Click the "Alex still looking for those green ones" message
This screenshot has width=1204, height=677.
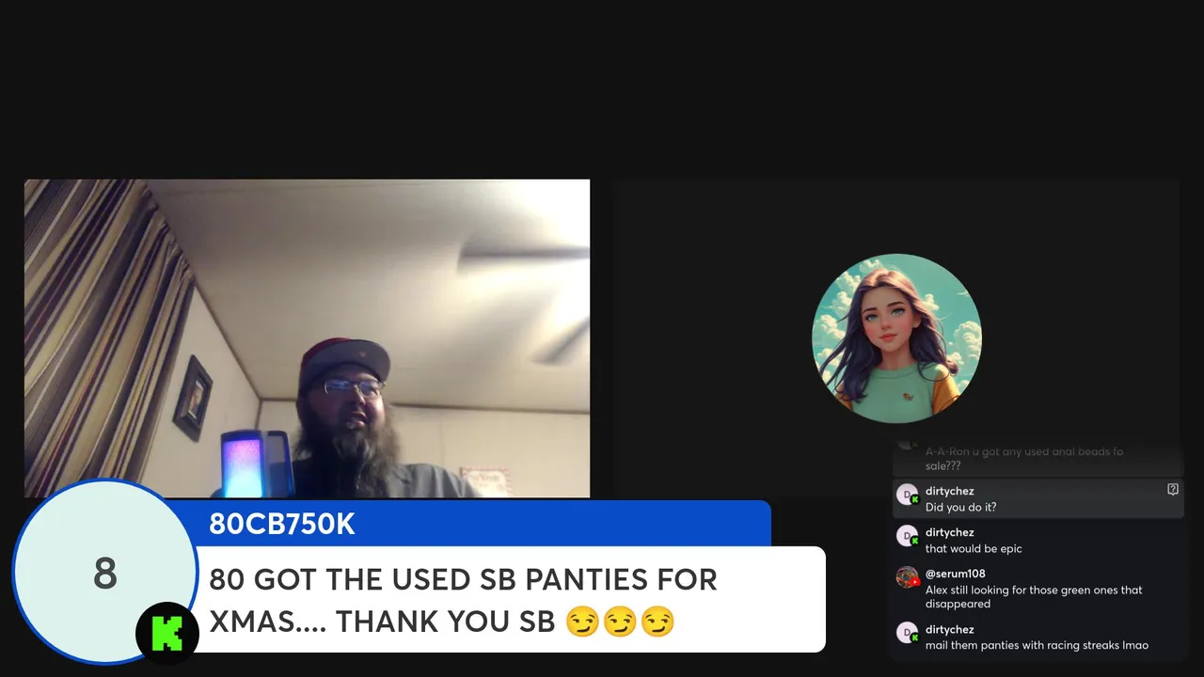coord(1034,597)
